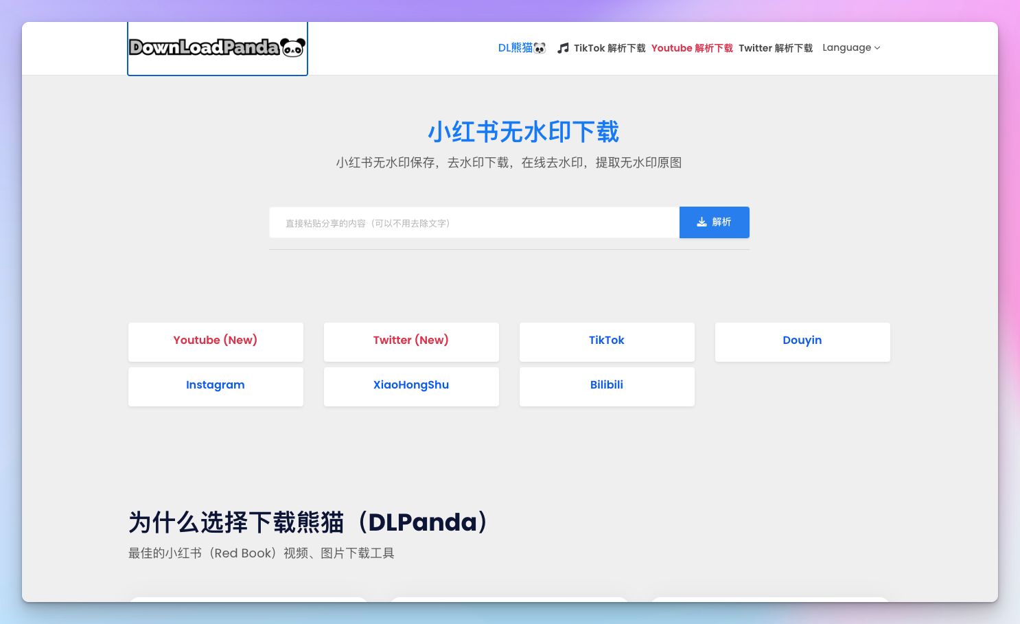Open the DL熊猫 home link
Viewport: 1020px width, 624px height.
(515, 48)
